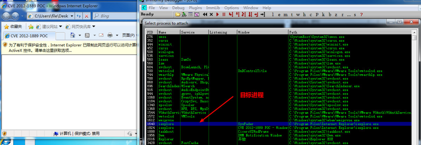Show memory map with 'm' button

tap(285, 14)
